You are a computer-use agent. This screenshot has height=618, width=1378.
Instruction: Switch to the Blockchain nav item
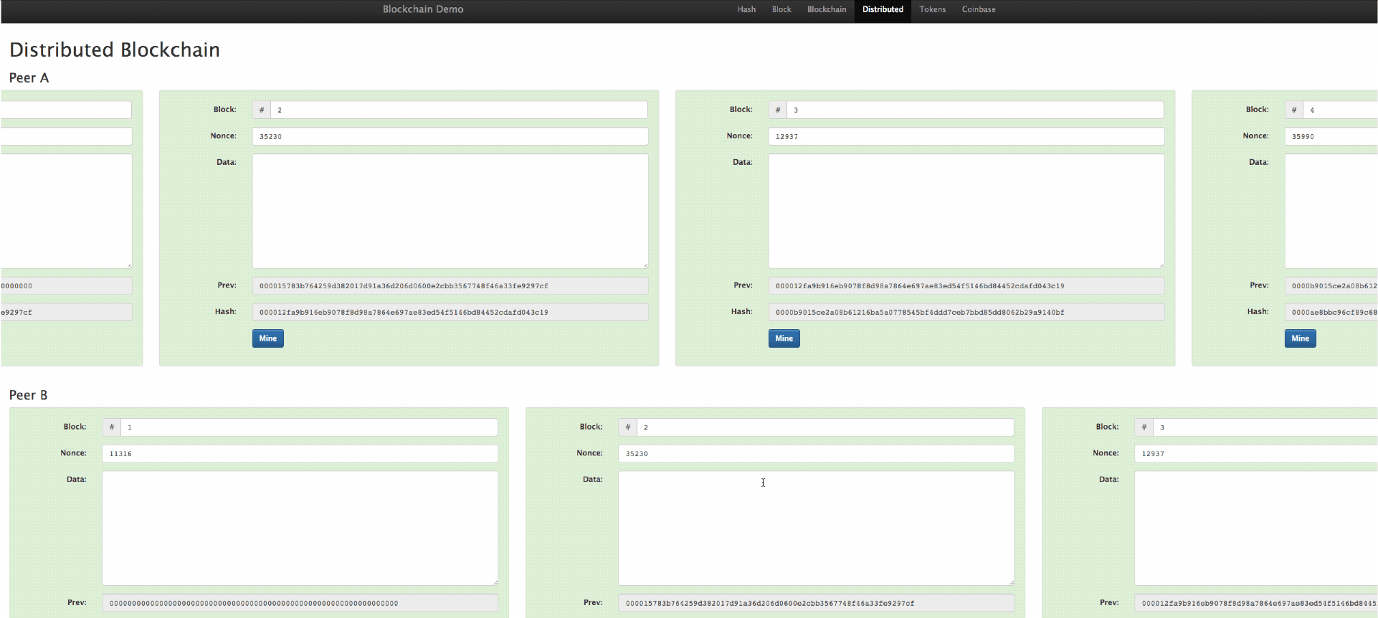(x=827, y=9)
